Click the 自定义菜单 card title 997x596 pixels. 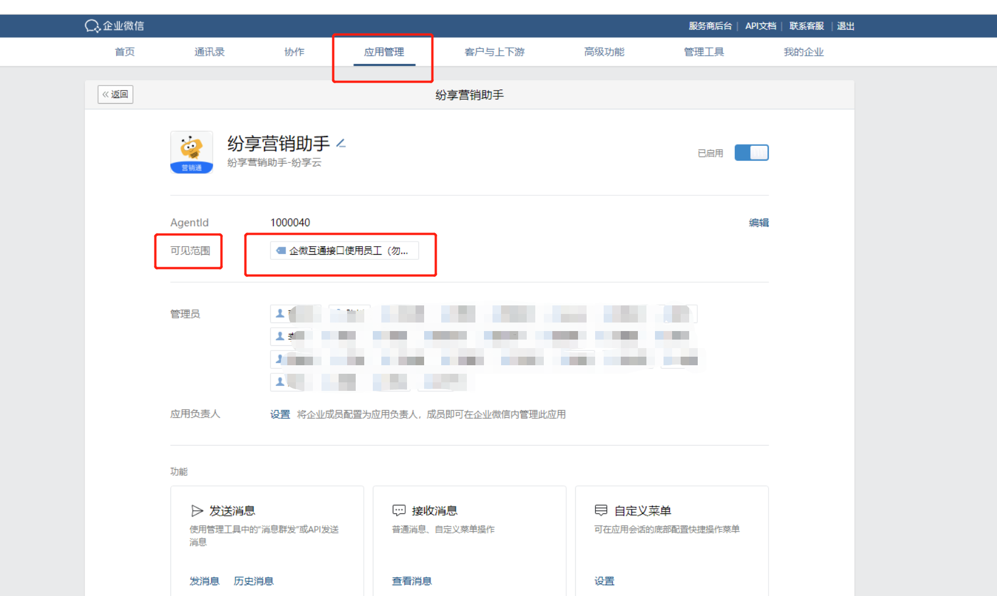click(642, 511)
